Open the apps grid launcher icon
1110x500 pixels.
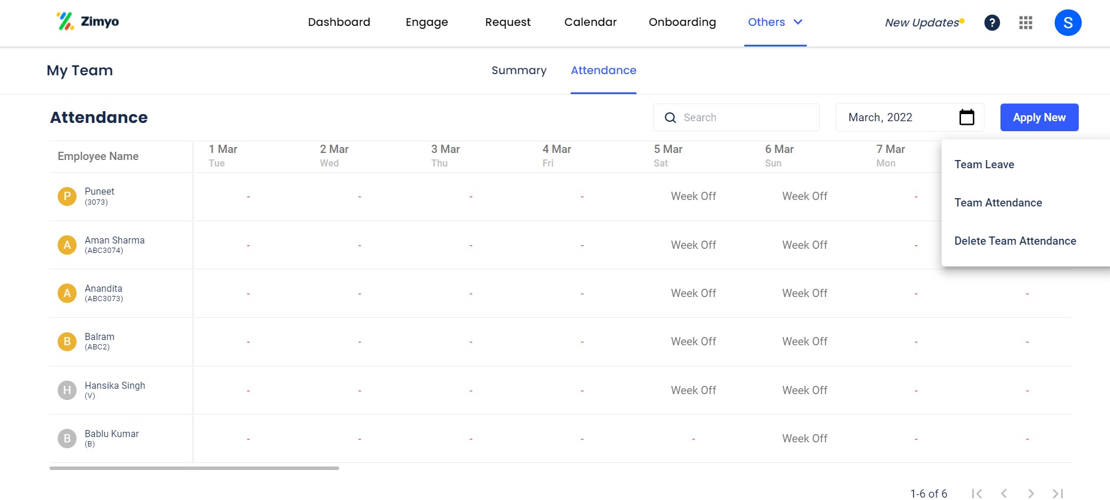point(1025,23)
